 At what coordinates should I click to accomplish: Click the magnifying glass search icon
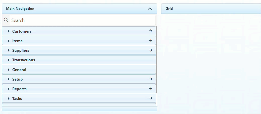tap(6, 20)
